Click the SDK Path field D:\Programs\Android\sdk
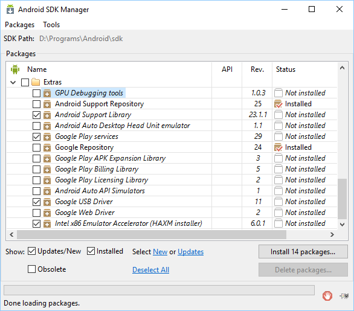This screenshot has height=311, width=354. click(x=81, y=39)
